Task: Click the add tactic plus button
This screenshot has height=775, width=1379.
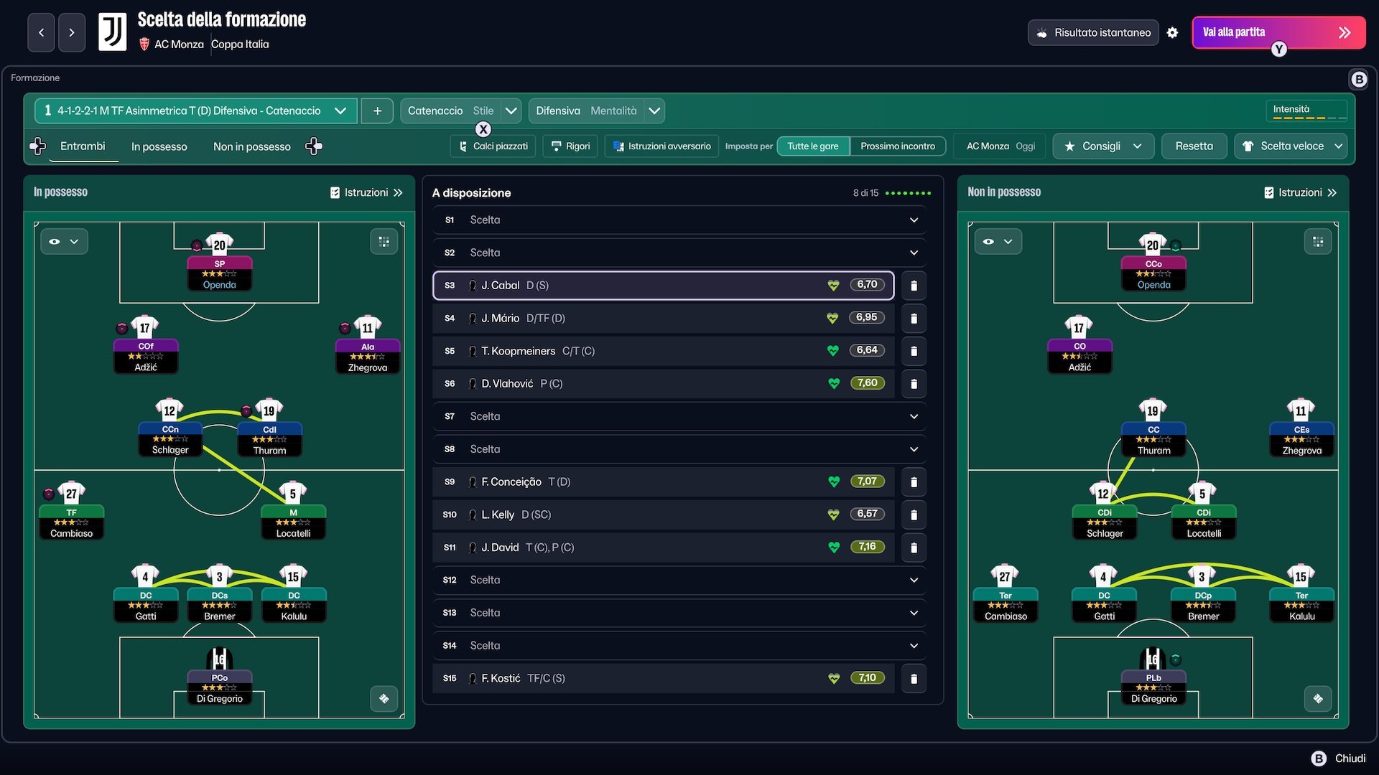Action: pos(377,111)
